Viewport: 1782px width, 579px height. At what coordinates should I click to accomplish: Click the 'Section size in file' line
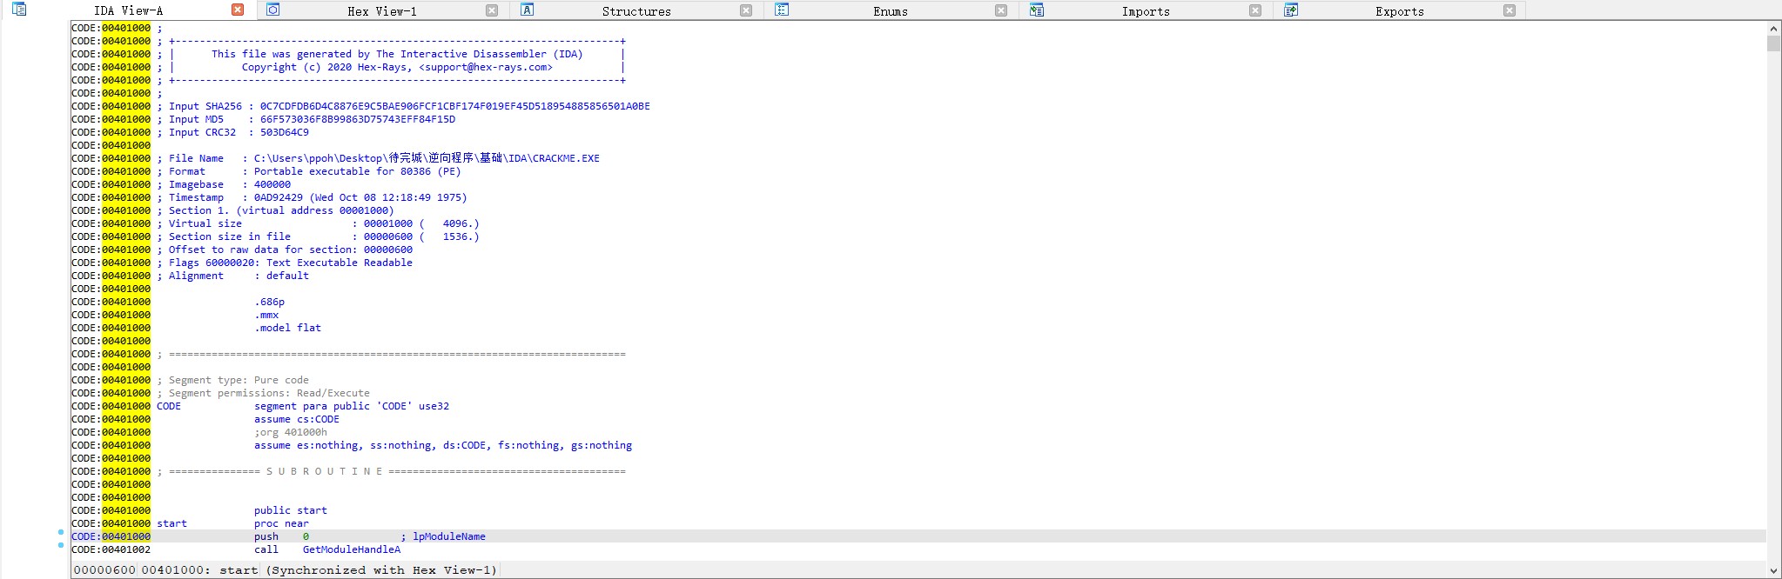[x=318, y=236]
